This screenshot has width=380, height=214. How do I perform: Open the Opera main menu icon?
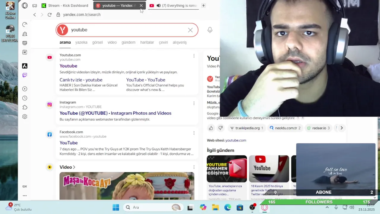tap(25, 5)
